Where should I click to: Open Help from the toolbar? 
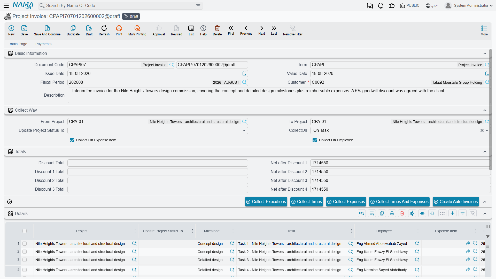pyautogui.click(x=203, y=30)
